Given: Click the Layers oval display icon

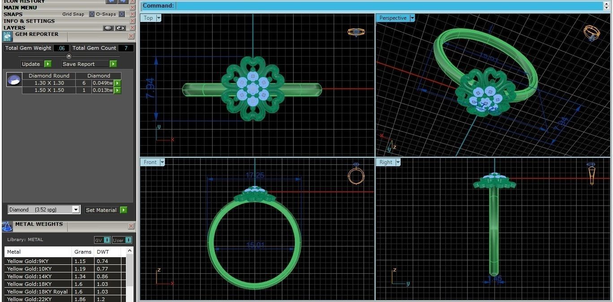Looking at the screenshot, I should tap(108, 28).
